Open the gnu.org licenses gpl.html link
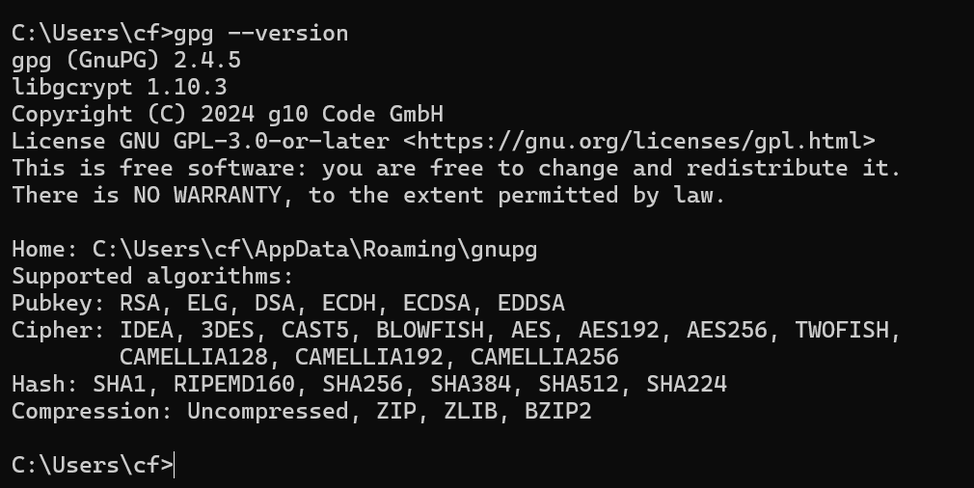 pyautogui.click(x=639, y=142)
